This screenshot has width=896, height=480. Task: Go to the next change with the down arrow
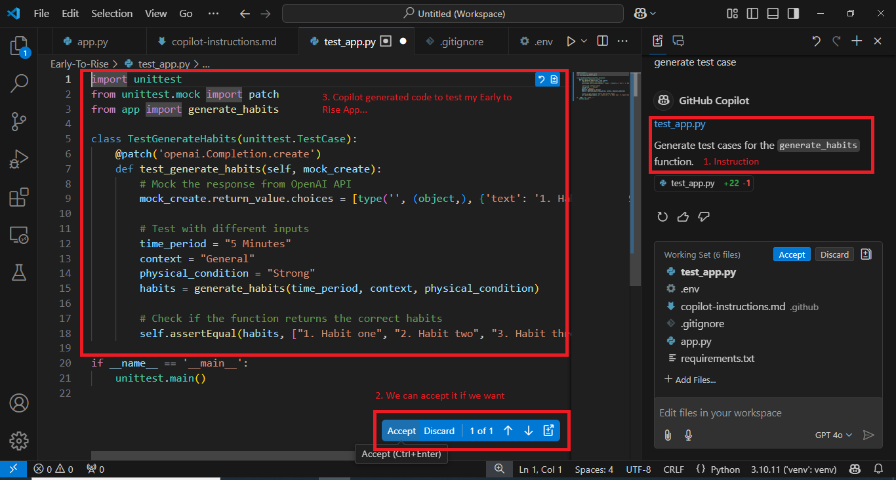[529, 431]
